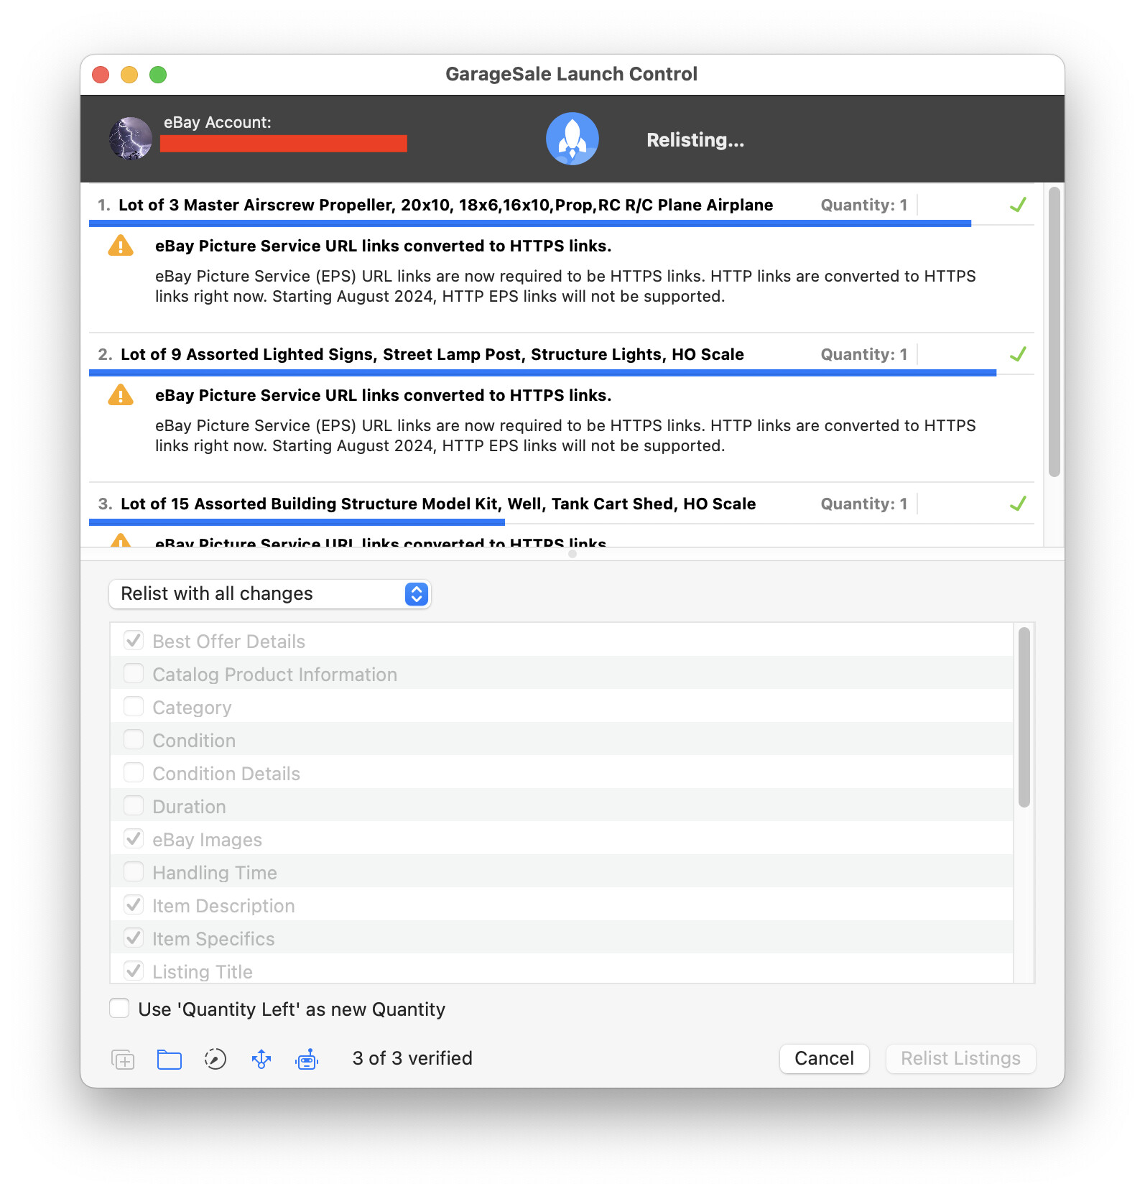Click the Relist Listings button
The width and height of the screenshot is (1145, 1194).
click(960, 1059)
